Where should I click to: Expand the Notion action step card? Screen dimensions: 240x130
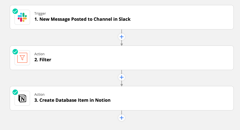click(x=122, y=98)
